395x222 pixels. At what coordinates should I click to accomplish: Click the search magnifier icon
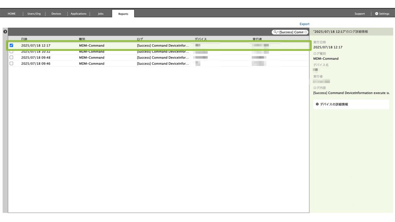[275, 32]
